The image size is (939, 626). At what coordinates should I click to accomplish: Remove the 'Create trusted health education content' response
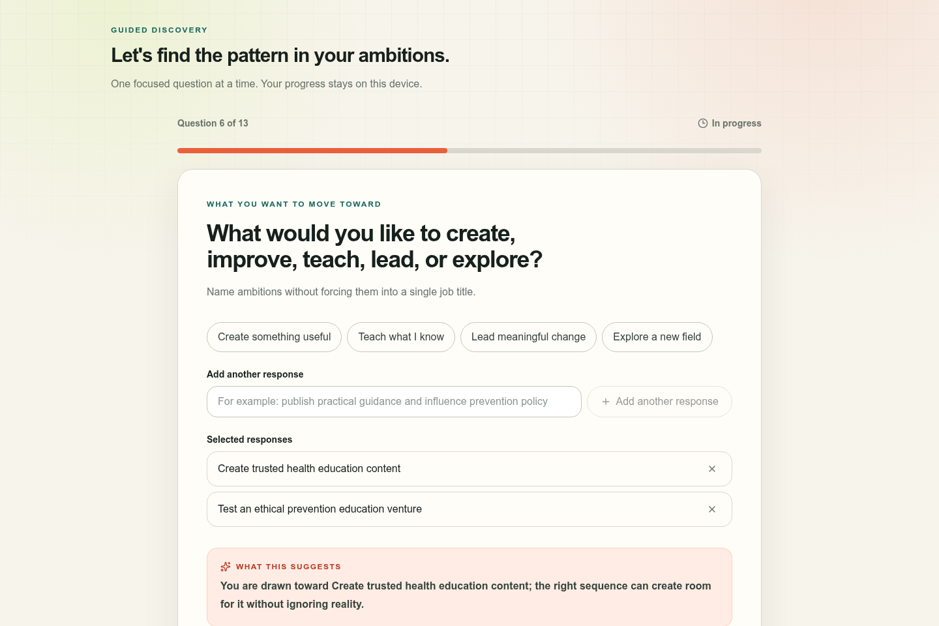[712, 469]
